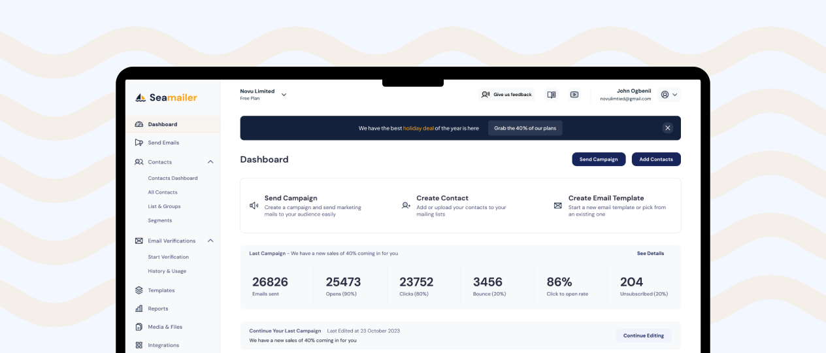Click the Send Emails paper-plane icon
Viewport: 826px width, 353px height.
tap(139, 143)
